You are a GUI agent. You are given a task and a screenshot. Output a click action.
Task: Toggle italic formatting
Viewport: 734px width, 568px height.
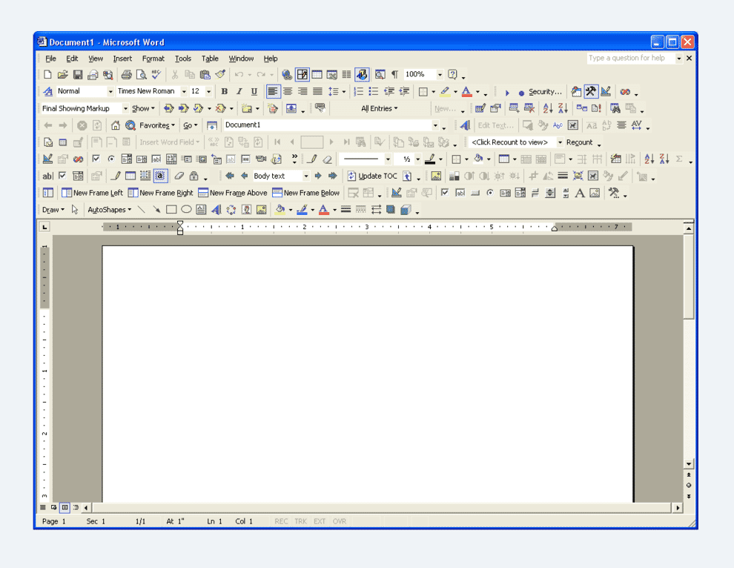(239, 90)
